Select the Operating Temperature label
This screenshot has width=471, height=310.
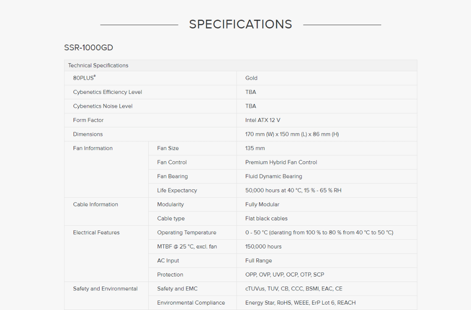pos(187,232)
